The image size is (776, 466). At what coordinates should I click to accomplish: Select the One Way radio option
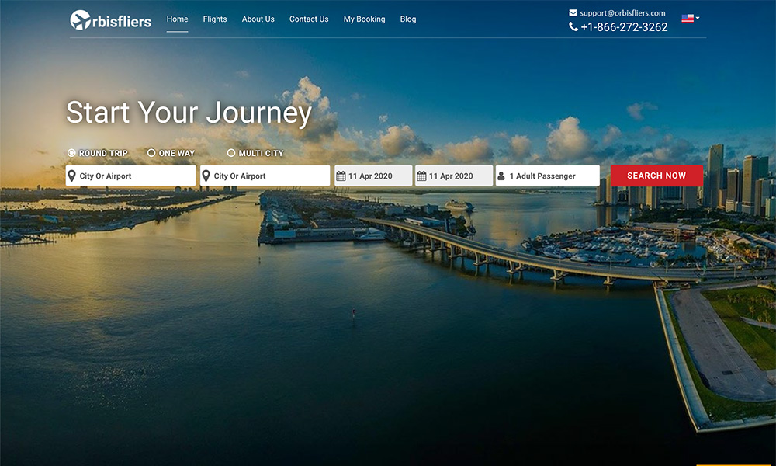[151, 153]
